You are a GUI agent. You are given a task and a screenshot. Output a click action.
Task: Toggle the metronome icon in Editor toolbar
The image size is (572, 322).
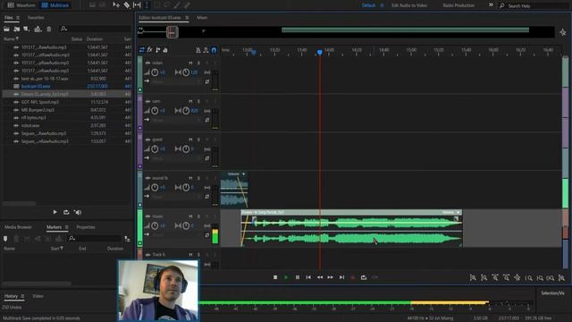[198, 50]
